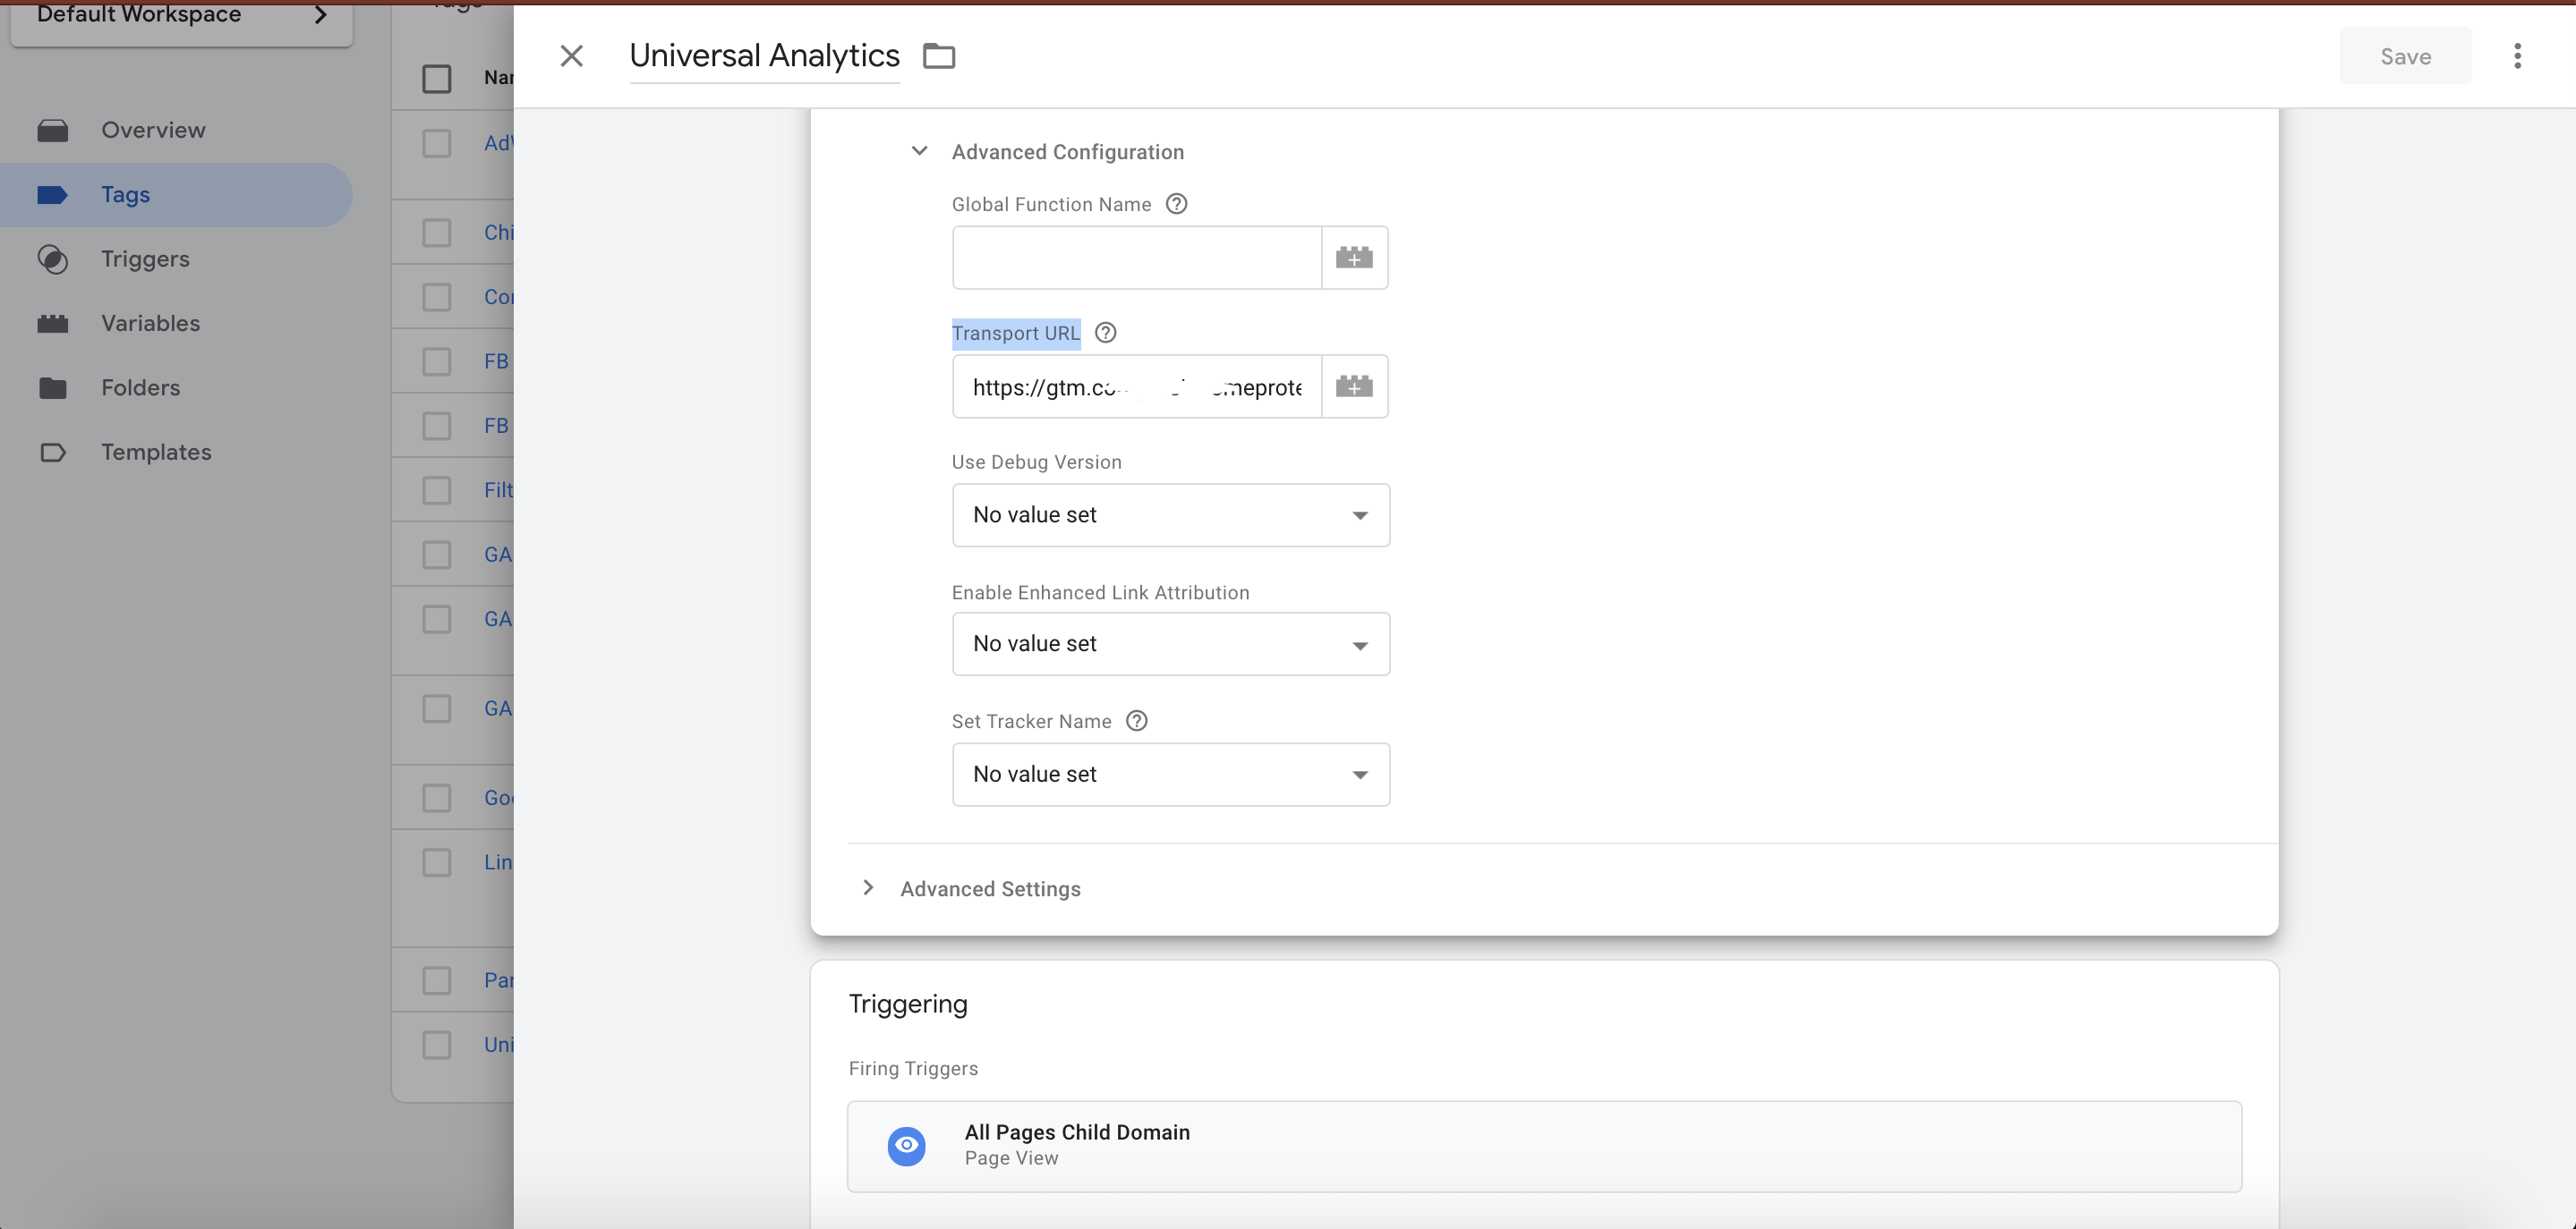Insert a variable into Transport URL field
Image resolution: width=2576 pixels, height=1229 pixels.
point(1355,386)
